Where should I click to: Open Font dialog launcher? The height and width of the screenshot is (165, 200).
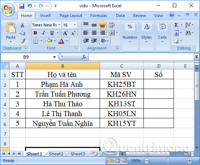(76, 48)
